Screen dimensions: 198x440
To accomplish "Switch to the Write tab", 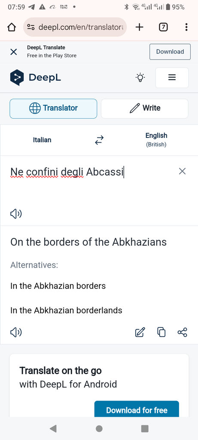I will pos(145,108).
